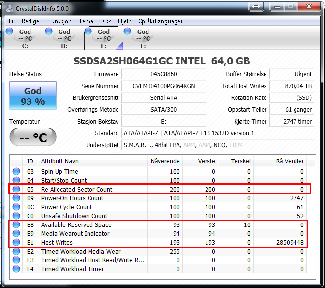Select the Timed Workload Timer attribute name

coord(72,269)
